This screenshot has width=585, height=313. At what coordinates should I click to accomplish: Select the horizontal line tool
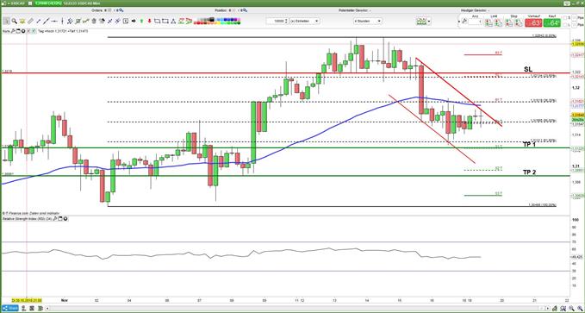pos(54,21)
